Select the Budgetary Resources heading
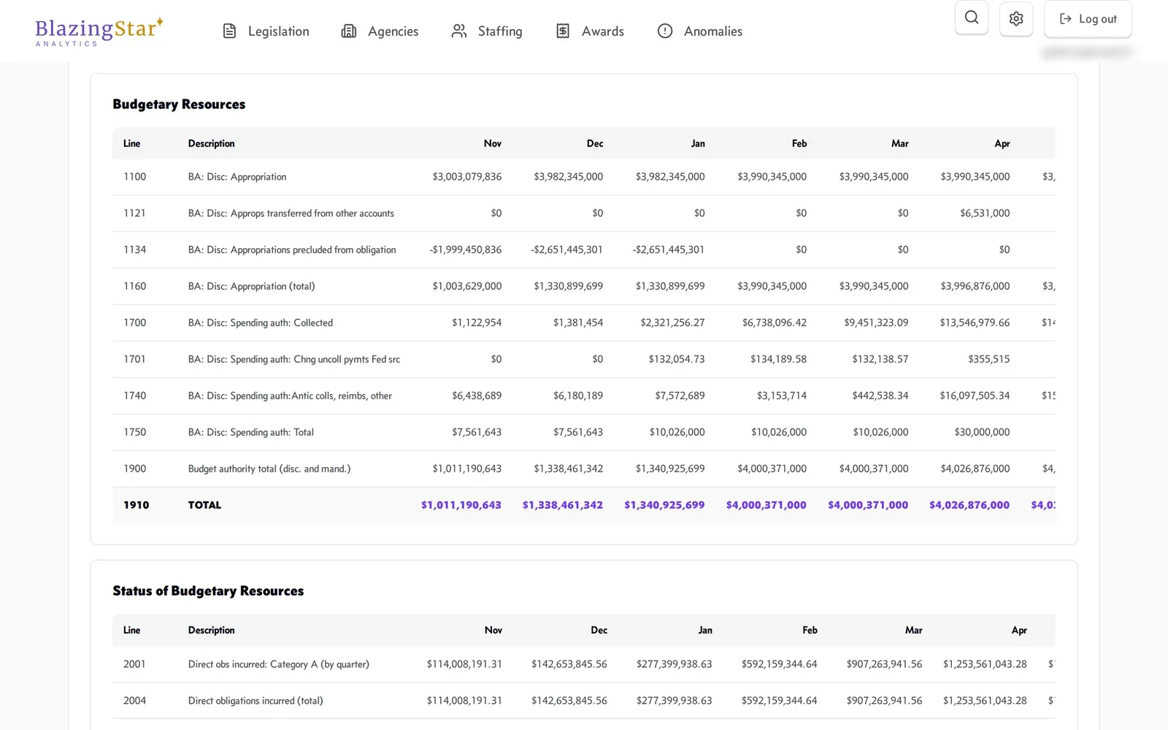The image size is (1168, 730). tap(179, 104)
